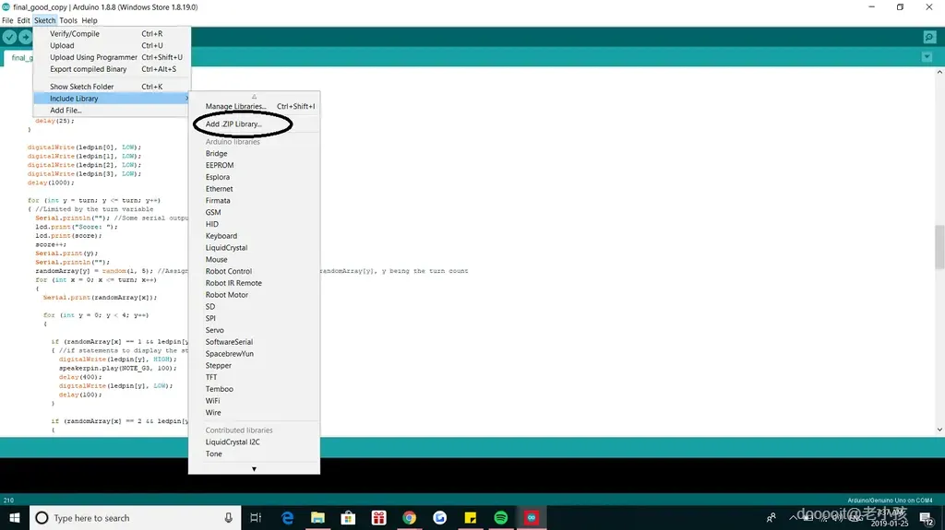Screen dimensions: 945x530
Task: Select Upload Using Programmer
Action: (112, 57)
